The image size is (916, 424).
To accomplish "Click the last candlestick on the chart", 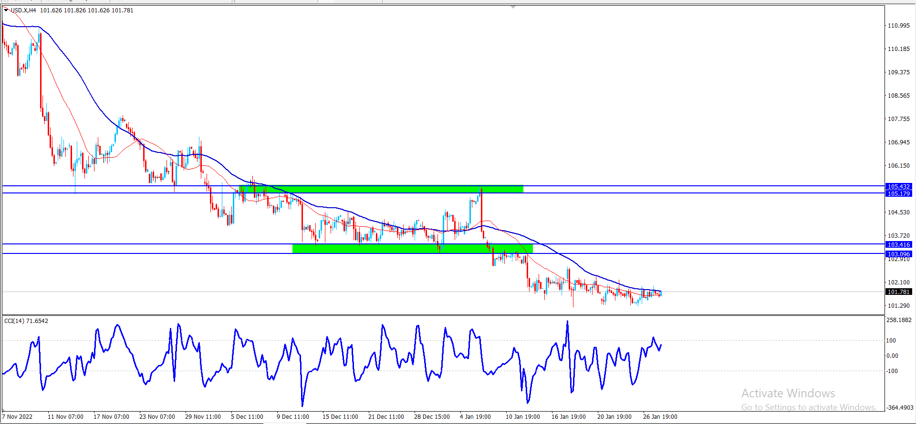I will (x=661, y=293).
